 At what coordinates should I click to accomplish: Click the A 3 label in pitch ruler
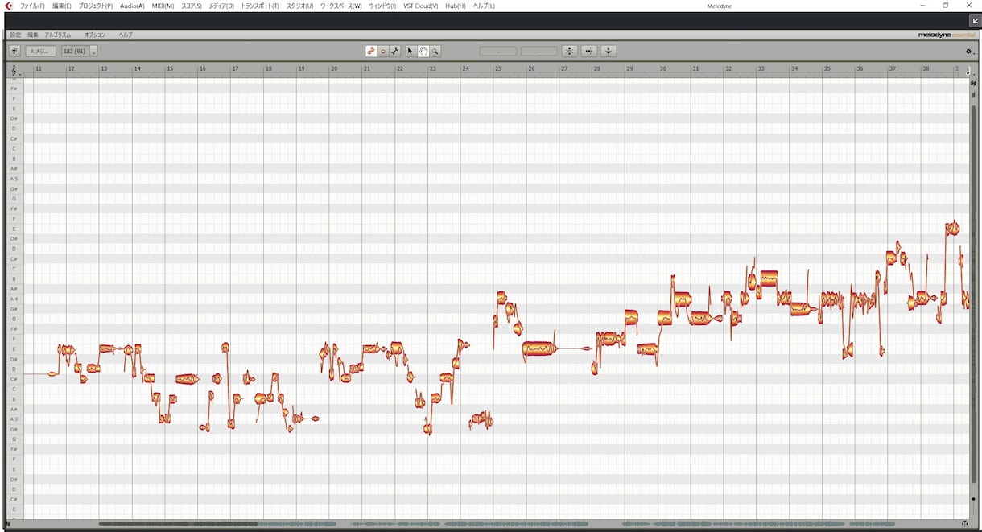(14, 419)
